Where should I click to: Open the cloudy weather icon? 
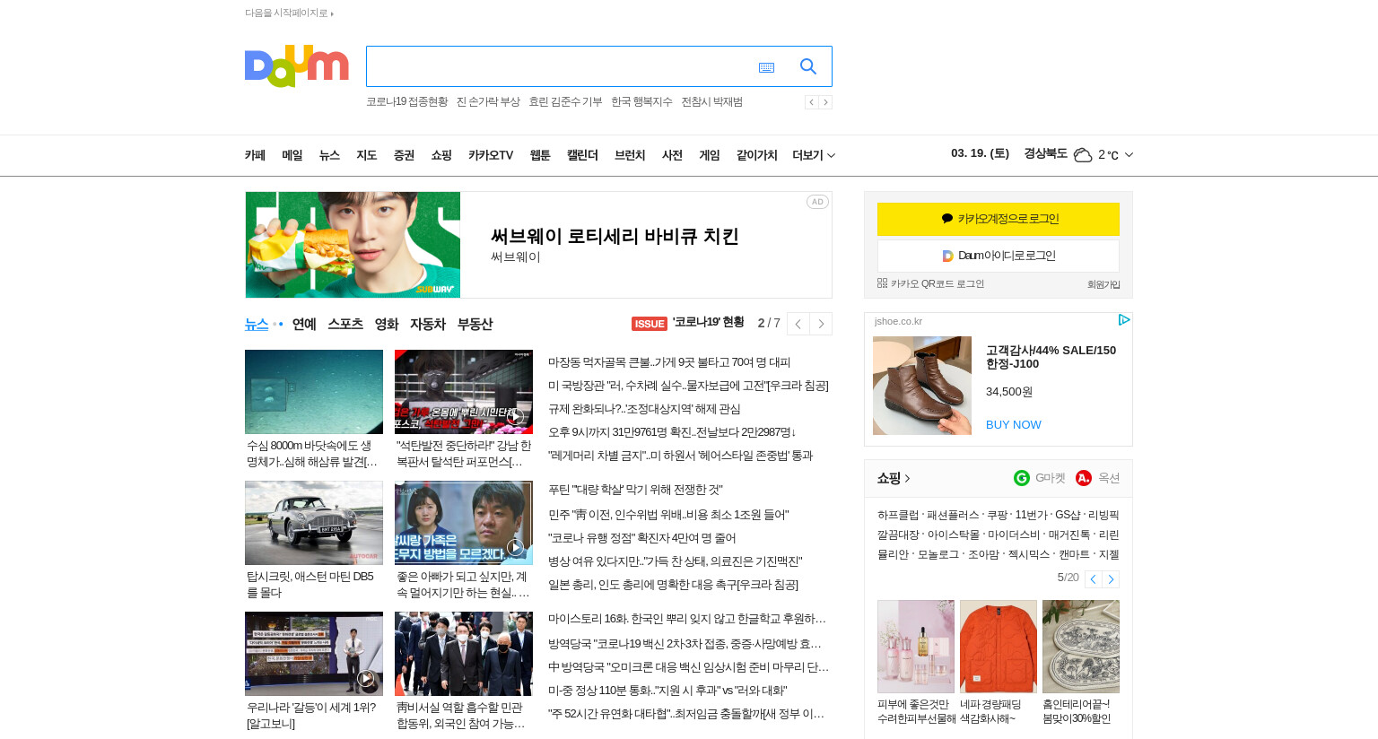coord(1083,155)
